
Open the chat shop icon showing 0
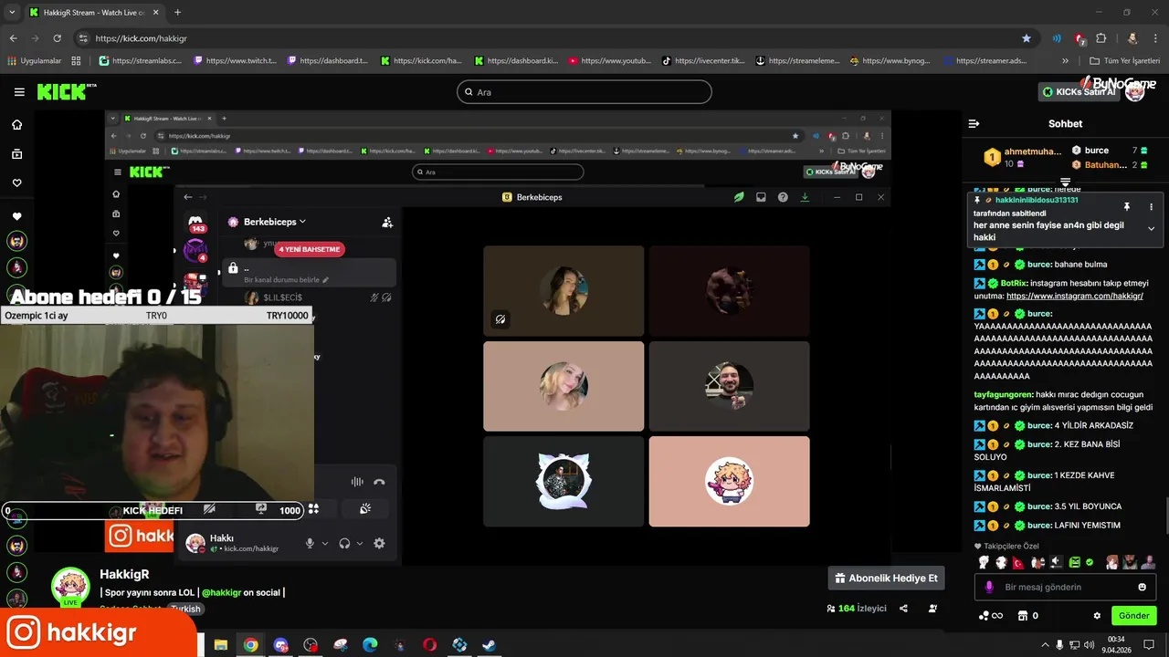pyautogui.click(x=1027, y=616)
